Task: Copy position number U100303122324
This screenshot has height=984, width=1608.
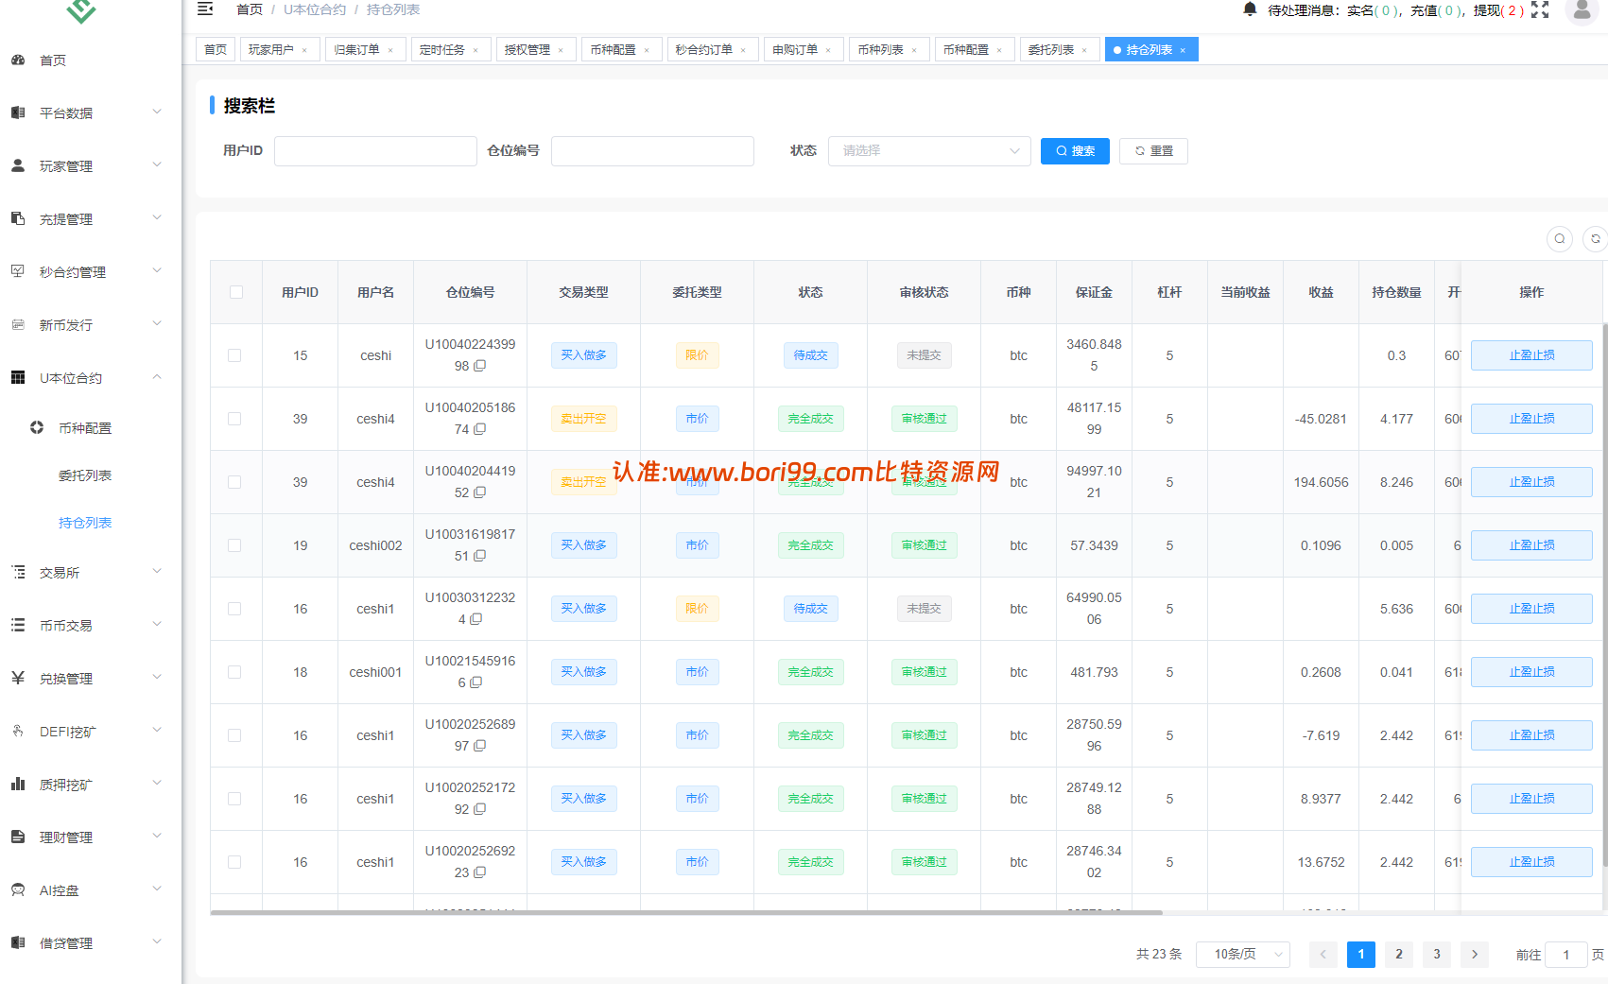Action: click(475, 619)
